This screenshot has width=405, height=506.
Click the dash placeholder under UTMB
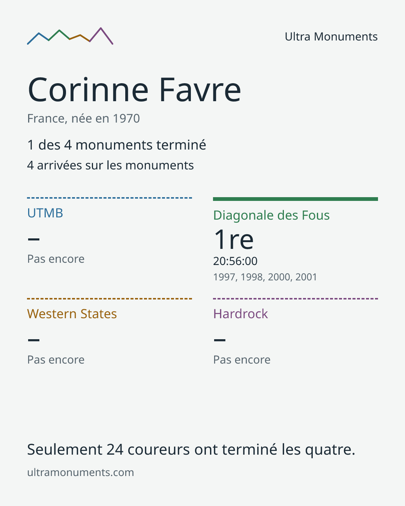coord(34,239)
